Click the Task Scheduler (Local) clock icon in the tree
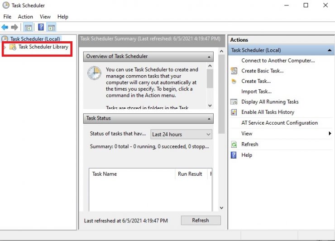Image resolution: width=335 pixels, height=241 pixels. (x=5, y=39)
